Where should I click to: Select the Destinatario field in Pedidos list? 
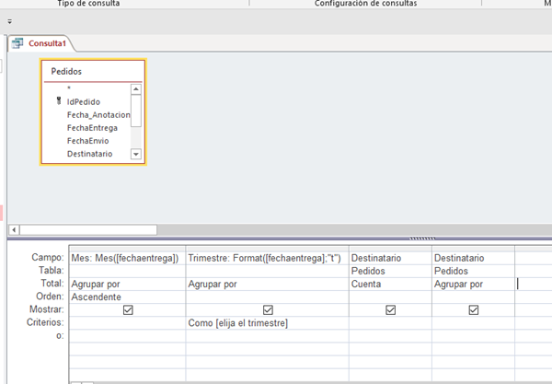point(90,154)
